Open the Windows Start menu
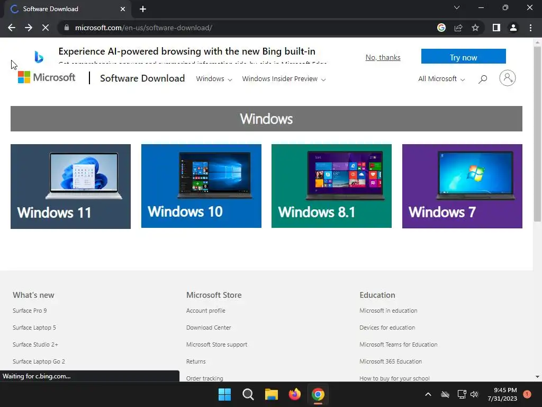The width and height of the screenshot is (542, 407). coord(224,394)
